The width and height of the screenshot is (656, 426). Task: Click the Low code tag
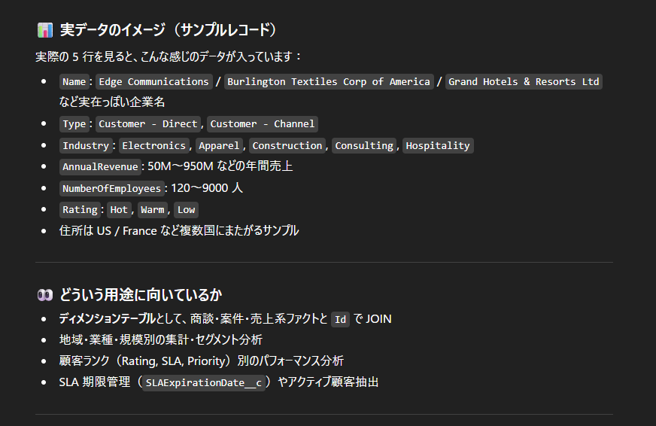point(186,210)
